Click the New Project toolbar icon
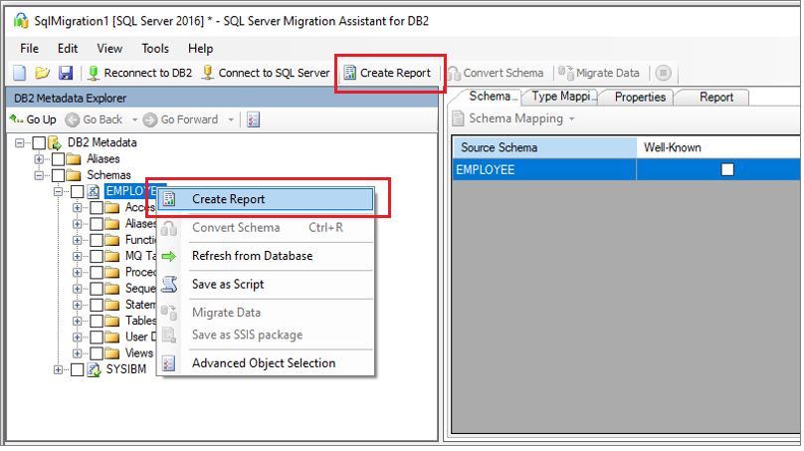 click(19, 73)
